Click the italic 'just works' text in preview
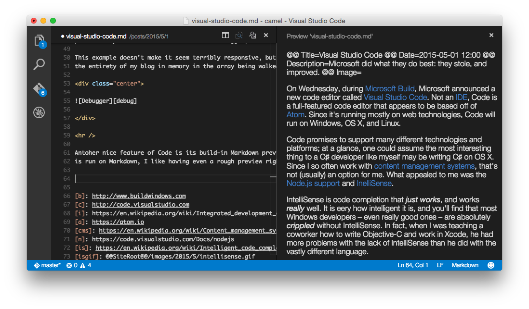This screenshot has width=529, height=309. click(x=423, y=200)
